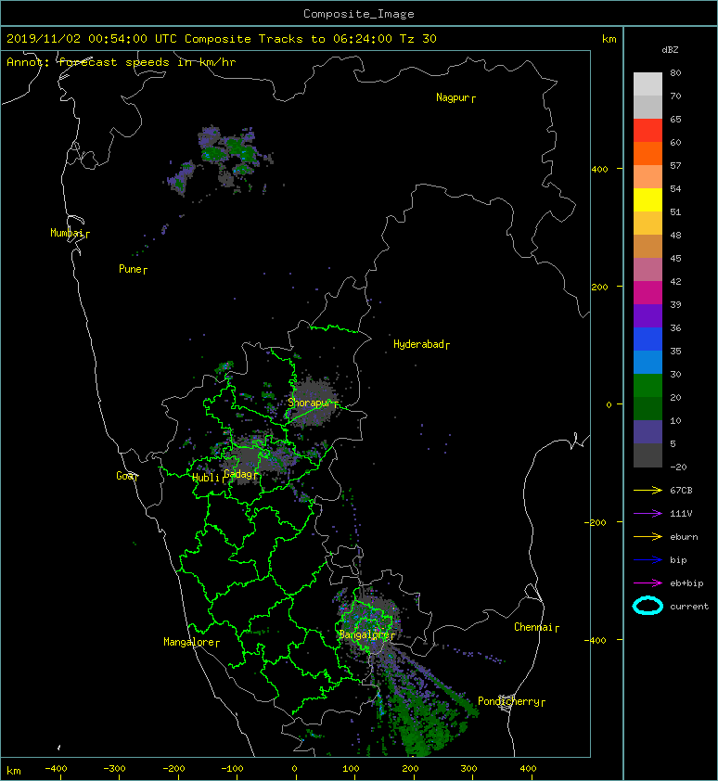Screen dimensions: 718x781
Task: Click the -400 bottom axis tick label
Action: (x=56, y=769)
